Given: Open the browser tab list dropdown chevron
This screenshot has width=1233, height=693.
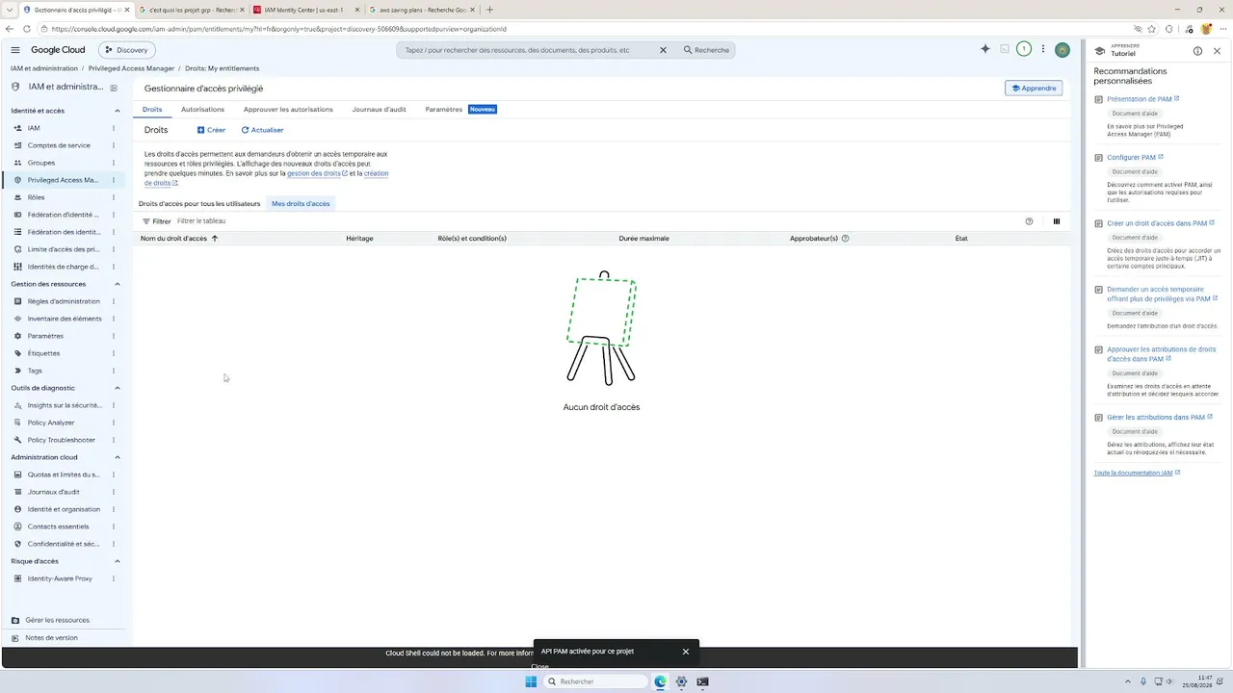Looking at the screenshot, I should tap(11, 10).
